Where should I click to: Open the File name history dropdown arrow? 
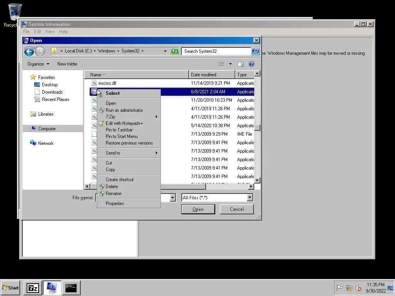[173, 198]
